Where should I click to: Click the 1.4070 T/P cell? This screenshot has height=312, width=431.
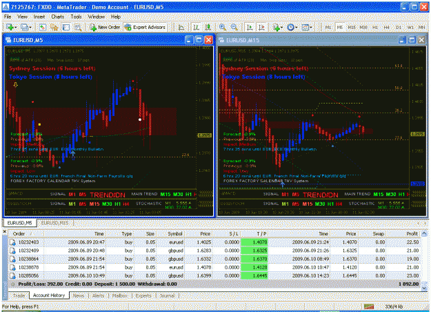click(x=254, y=242)
